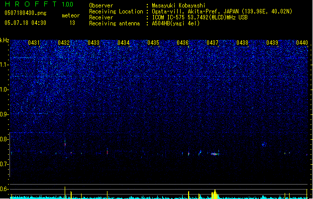Click the 1.0 kHz axis label

[x=4, y=90]
